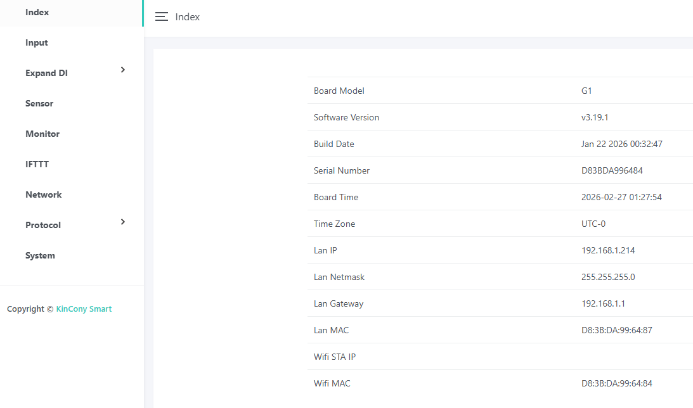Open the Index menu item
The image size is (693, 408).
[x=37, y=12]
